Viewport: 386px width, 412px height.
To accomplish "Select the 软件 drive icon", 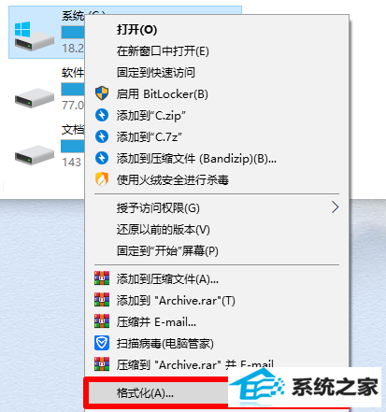I will coord(35,98).
